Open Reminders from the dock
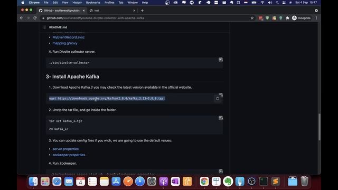 (x=92, y=182)
